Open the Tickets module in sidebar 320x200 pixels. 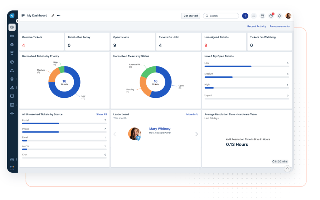(x=12, y=36)
